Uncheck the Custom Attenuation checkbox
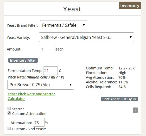The width and height of the screenshot is (146, 136). click(9, 113)
